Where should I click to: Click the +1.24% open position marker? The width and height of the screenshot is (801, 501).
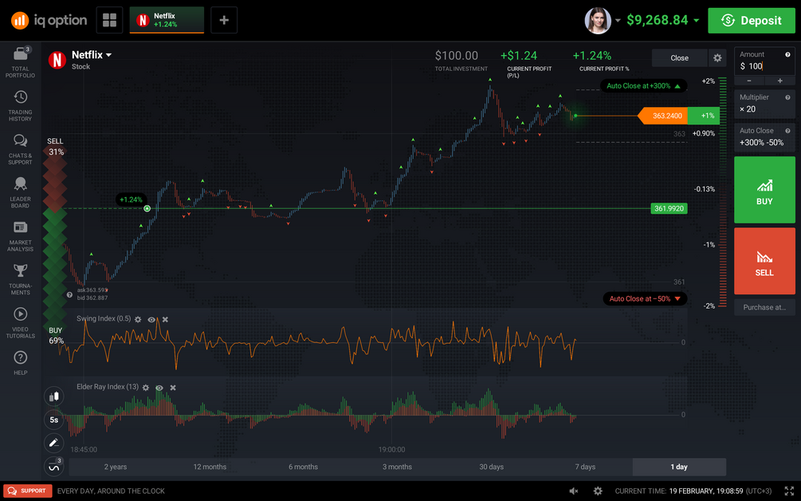tap(132, 199)
